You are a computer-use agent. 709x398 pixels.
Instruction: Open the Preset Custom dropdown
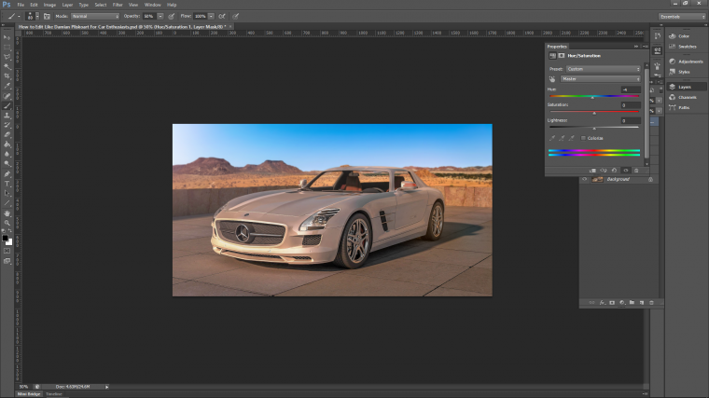pyautogui.click(x=604, y=69)
